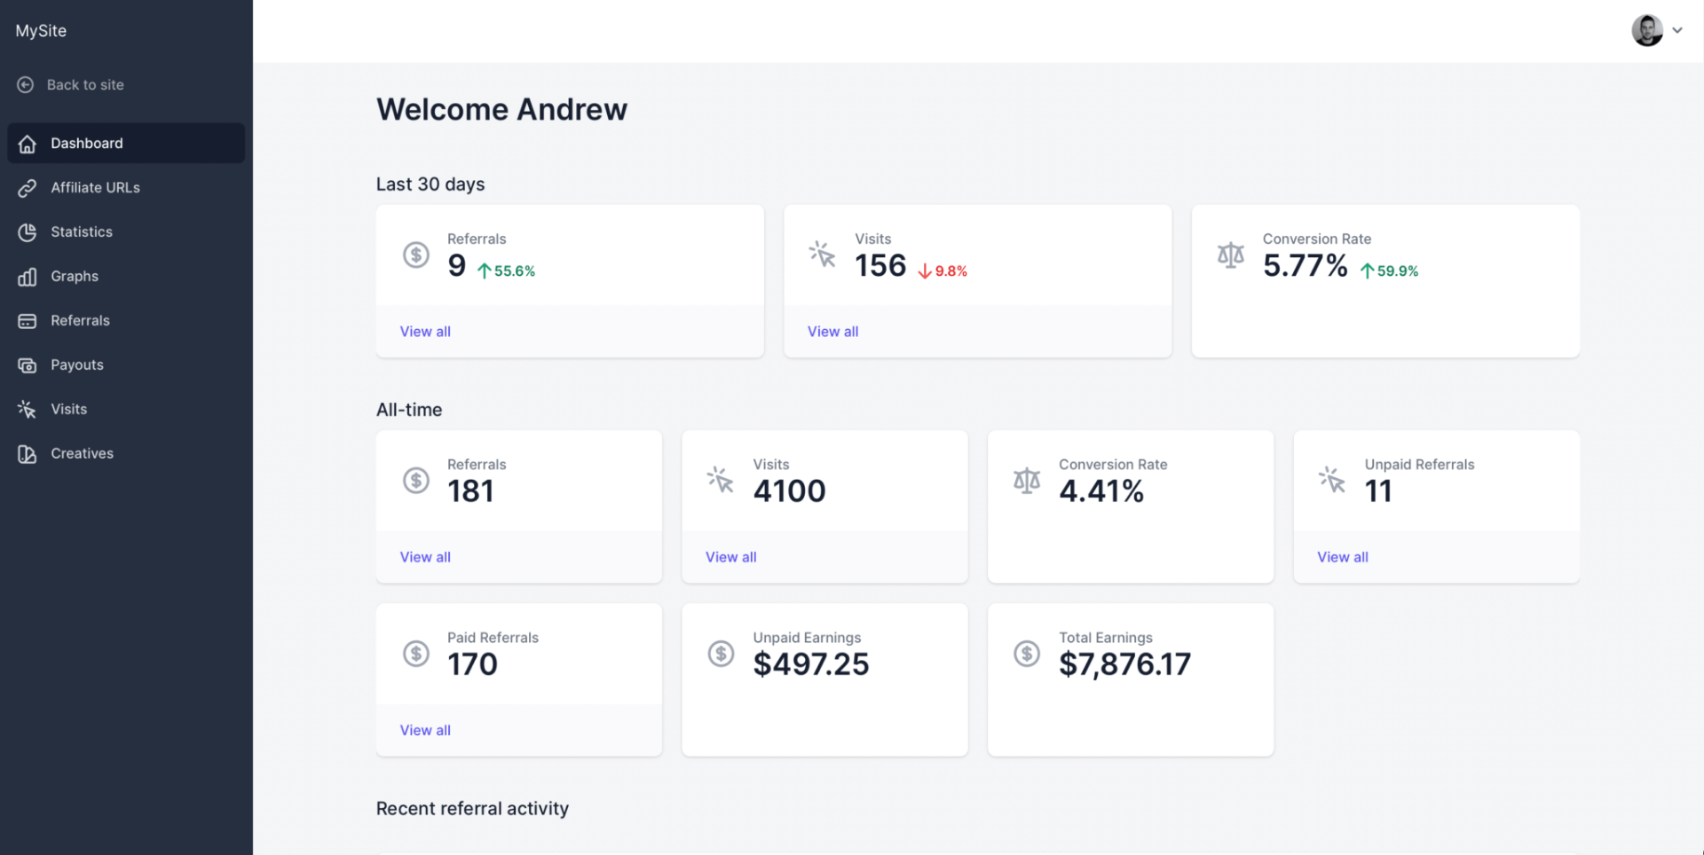Click the cursor icon on the Visits 156 card
This screenshot has height=855, width=1704.
tap(823, 255)
